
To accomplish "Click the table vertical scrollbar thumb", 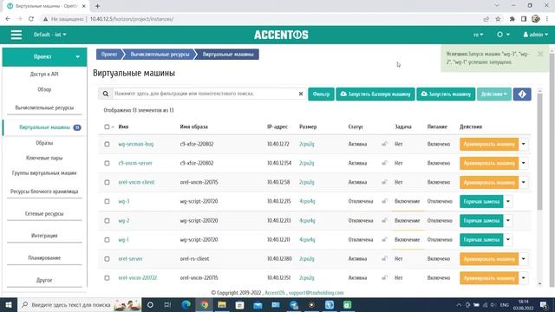I will click(539, 153).
